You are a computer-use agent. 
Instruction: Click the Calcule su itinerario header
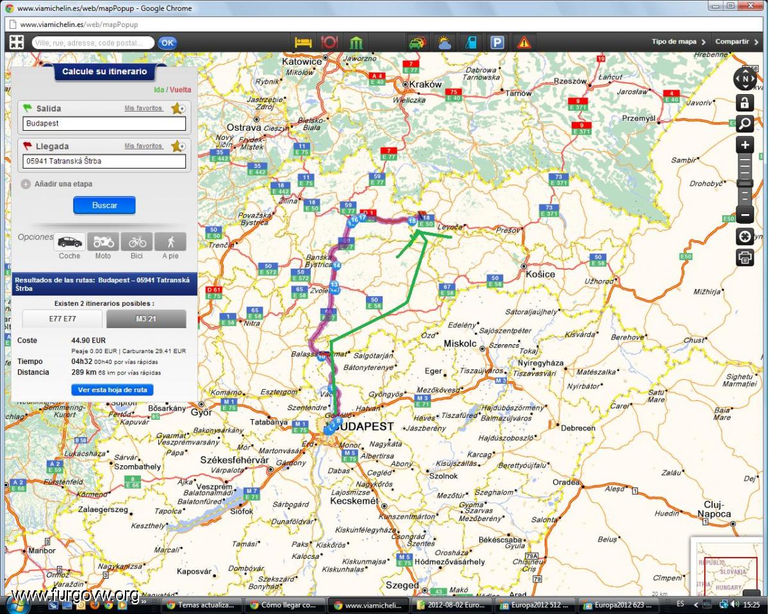point(104,72)
